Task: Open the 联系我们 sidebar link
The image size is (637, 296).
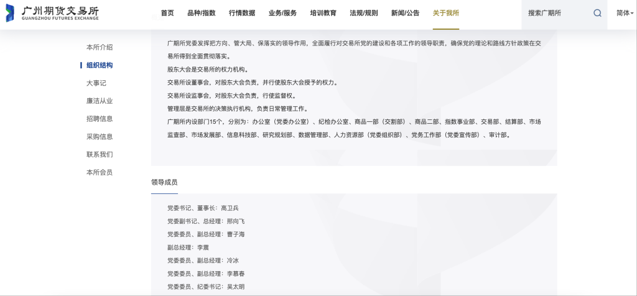Action: tap(100, 154)
